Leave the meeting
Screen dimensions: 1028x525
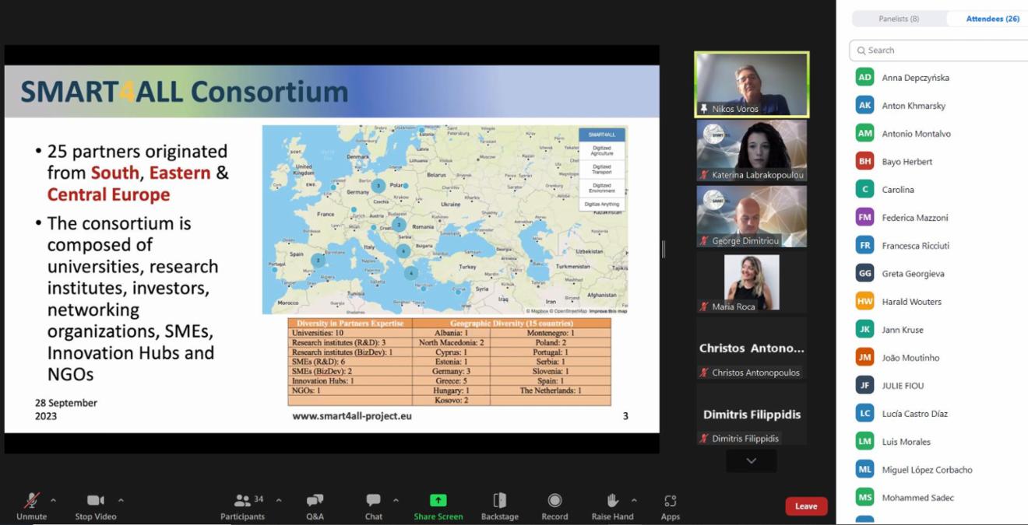[x=806, y=506]
